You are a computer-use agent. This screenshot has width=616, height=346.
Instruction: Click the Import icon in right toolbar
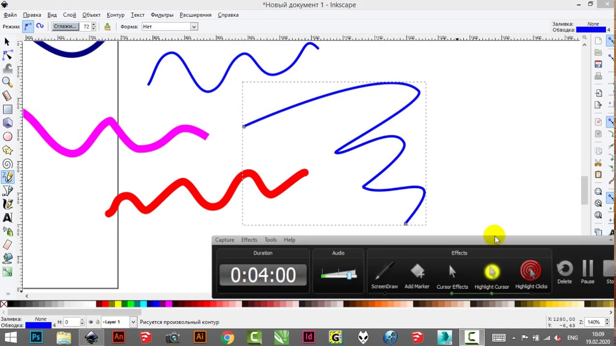tap(598, 93)
